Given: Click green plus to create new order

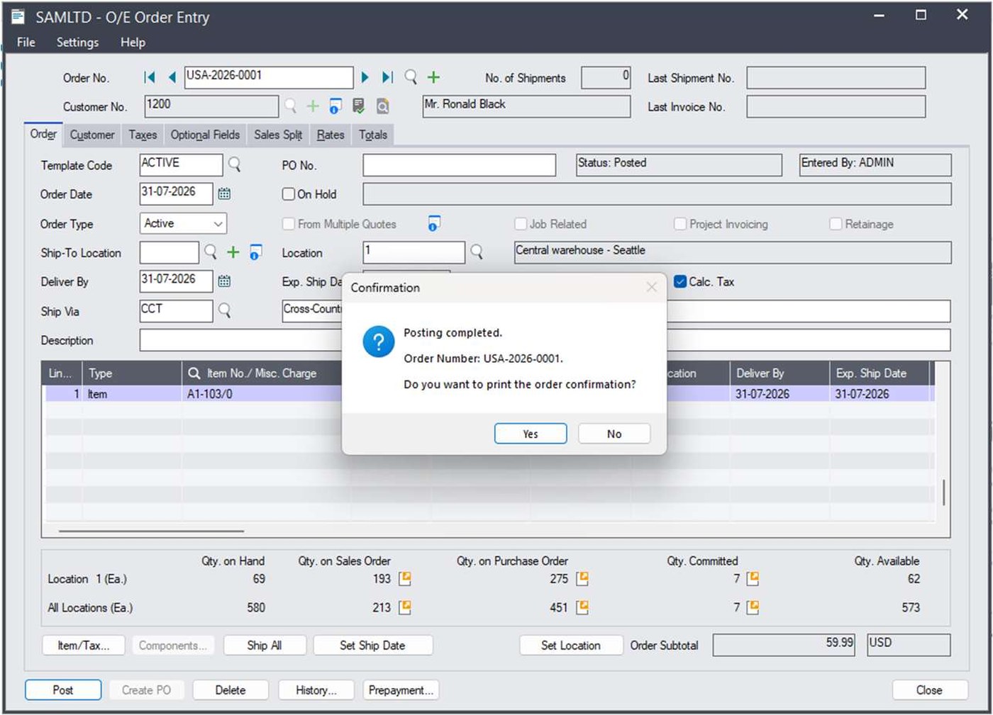Looking at the screenshot, I should point(433,77).
